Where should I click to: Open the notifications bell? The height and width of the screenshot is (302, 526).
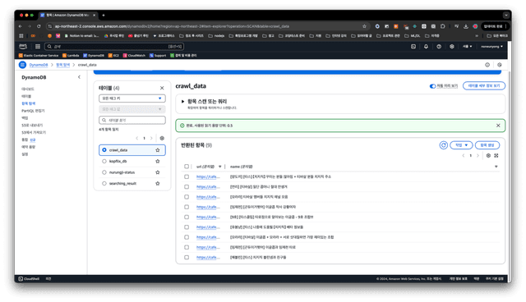click(426, 47)
